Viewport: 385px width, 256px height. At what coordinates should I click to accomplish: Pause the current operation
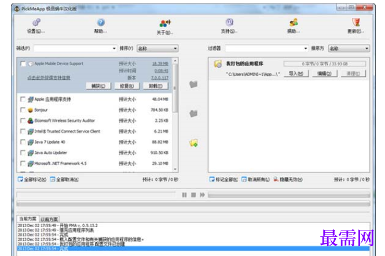pos(185,195)
